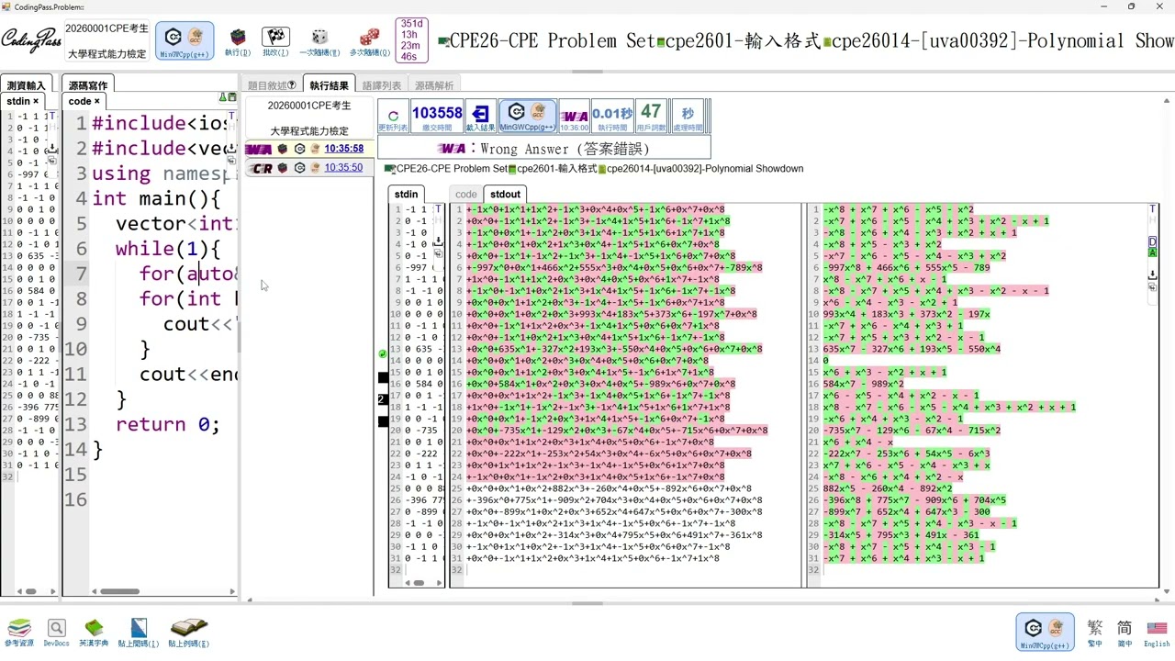Switch language to Traditional Chinese (繁中)
This screenshot has height=661, width=1175.
pyautogui.click(x=1094, y=632)
